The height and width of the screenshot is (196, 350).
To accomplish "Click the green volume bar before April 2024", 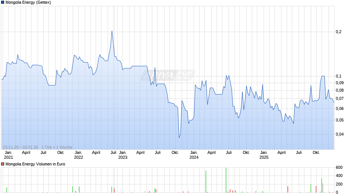I will click(206, 181).
